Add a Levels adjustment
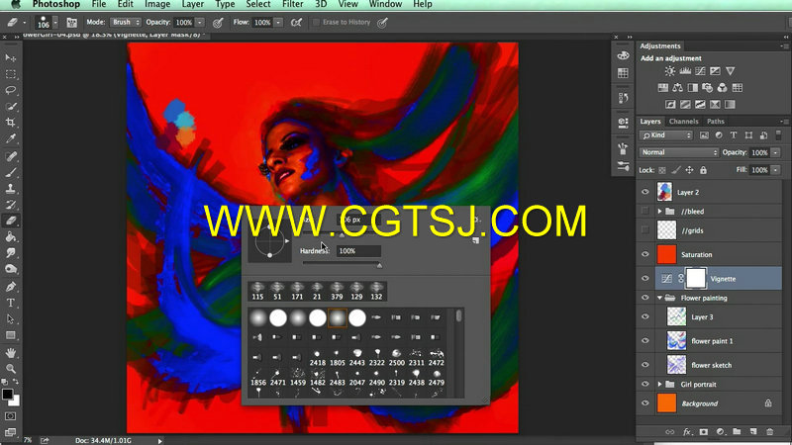 685,71
